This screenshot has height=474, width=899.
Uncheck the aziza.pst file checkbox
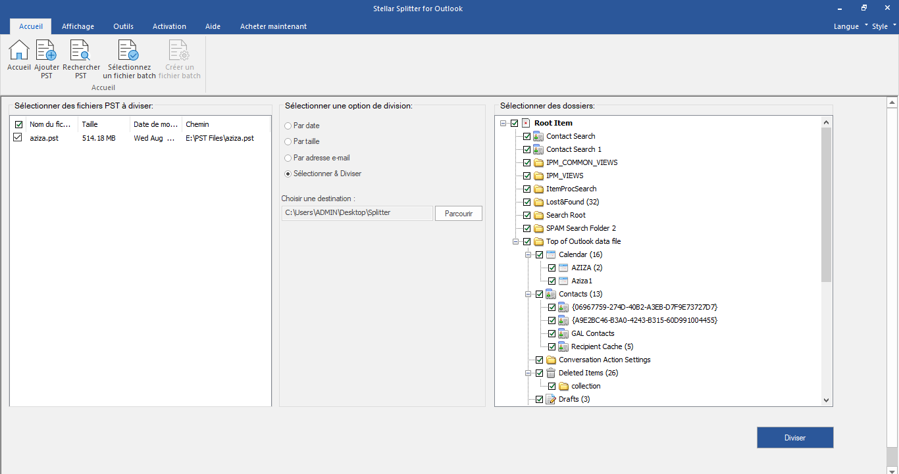point(17,137)
